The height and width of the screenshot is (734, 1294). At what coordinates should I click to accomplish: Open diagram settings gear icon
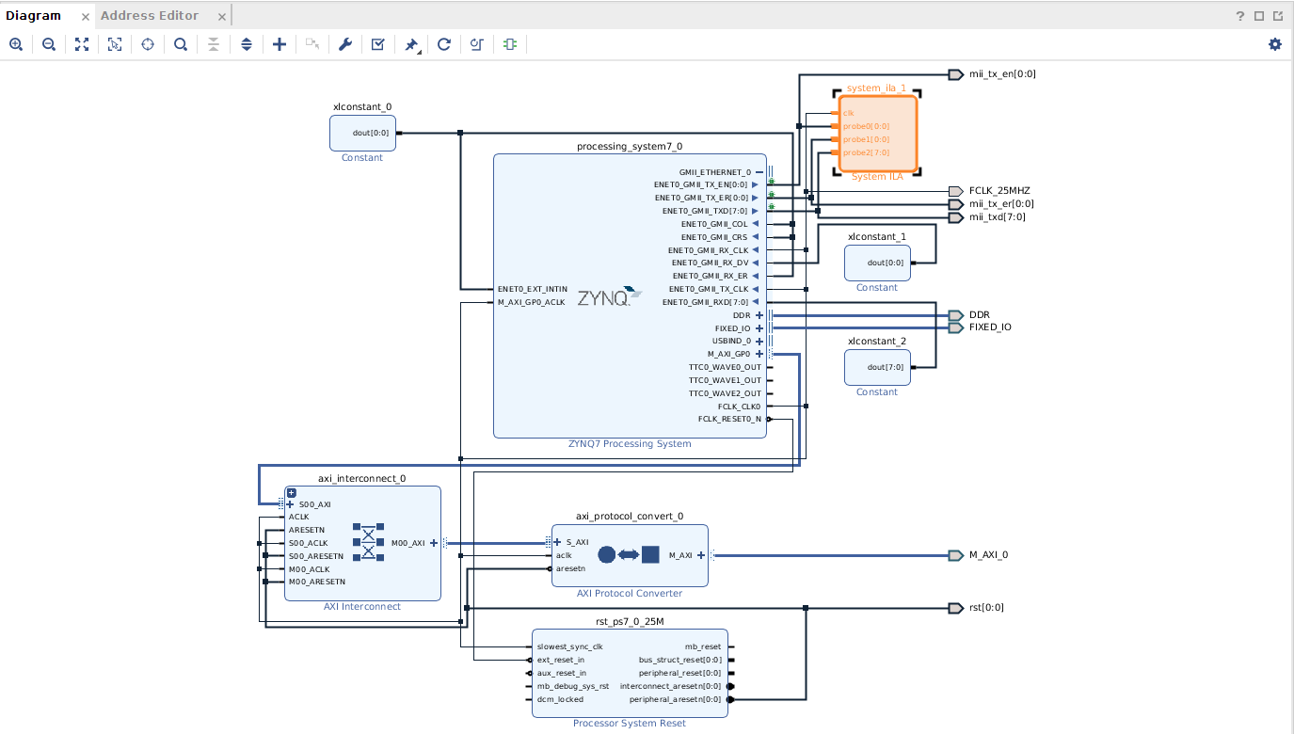pos(1275,44)
